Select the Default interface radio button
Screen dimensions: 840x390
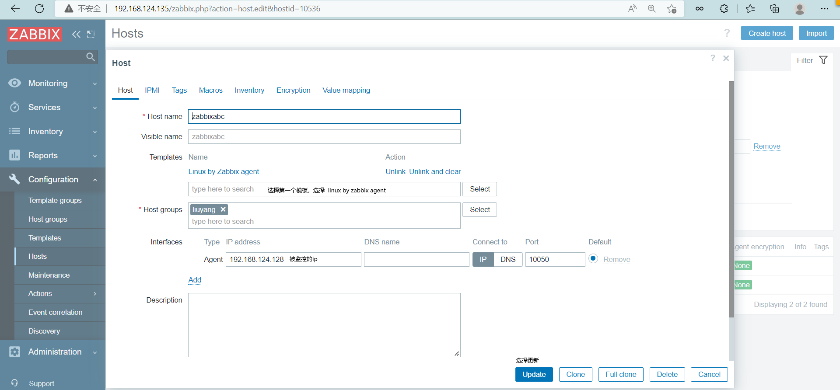tap(593, 258)
